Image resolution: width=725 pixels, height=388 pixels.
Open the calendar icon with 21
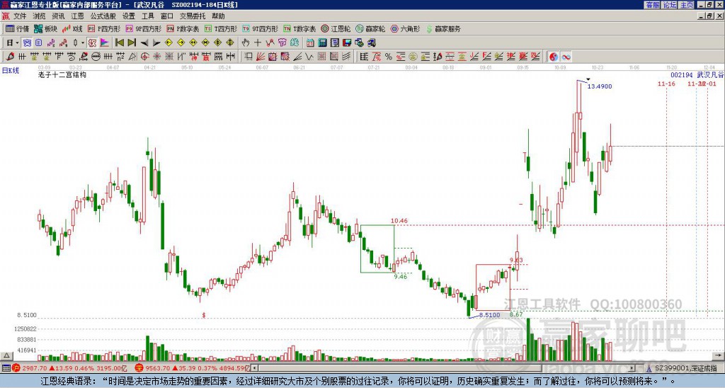tap(310, 42)
